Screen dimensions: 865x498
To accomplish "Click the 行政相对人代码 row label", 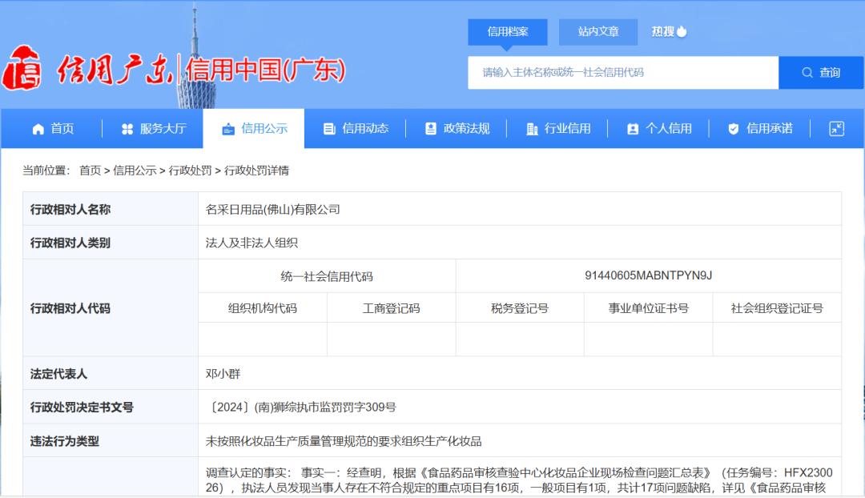I will (x=70, y=308).
